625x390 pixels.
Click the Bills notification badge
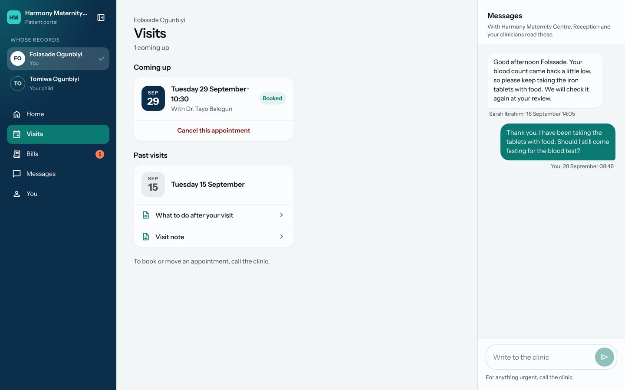[x=100, y=154]
